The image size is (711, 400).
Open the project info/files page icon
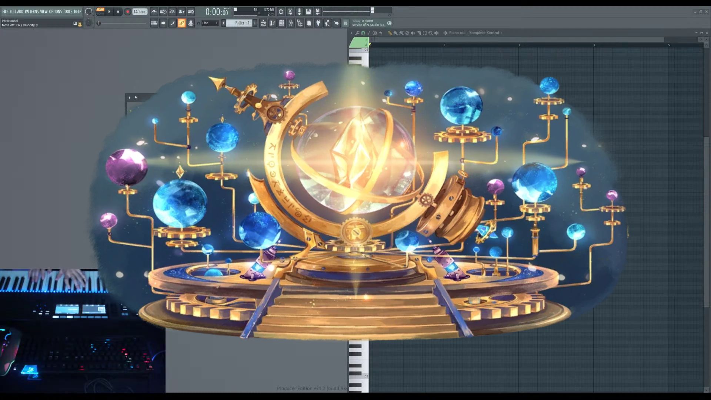point(309,23)
